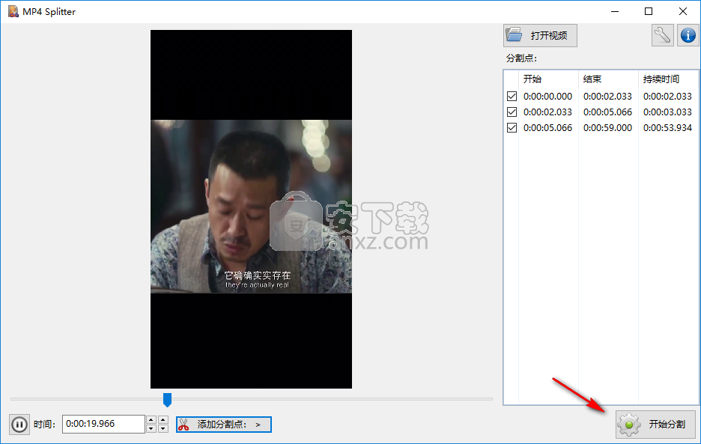Maximize the MP4 Splitter window

[649, 12]
